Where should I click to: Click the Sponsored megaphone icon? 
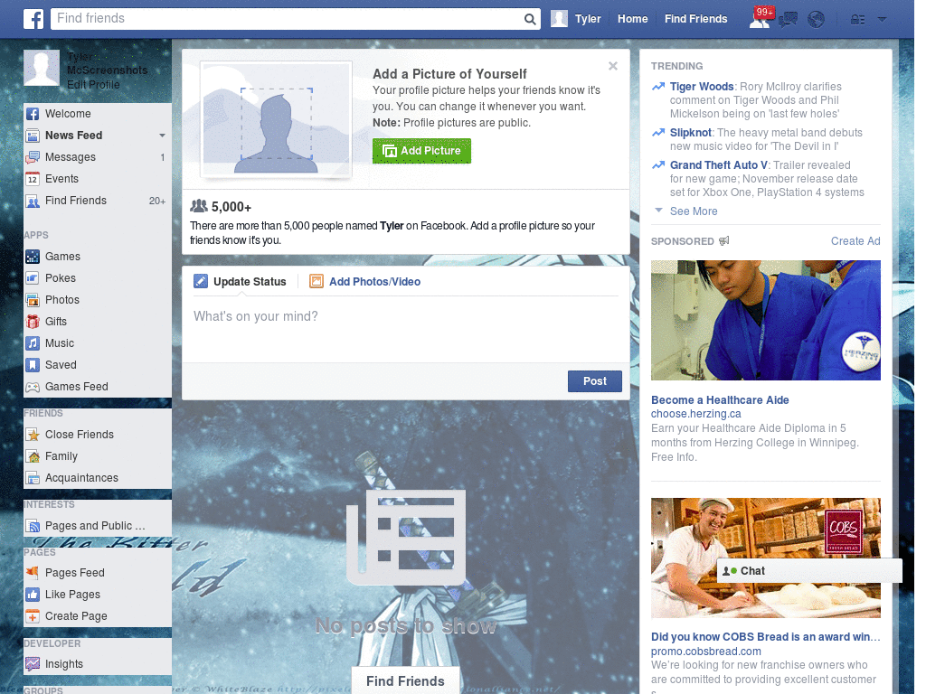(724, 240)
